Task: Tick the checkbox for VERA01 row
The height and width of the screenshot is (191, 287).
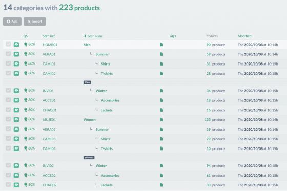Action: [x=8, y=54]
